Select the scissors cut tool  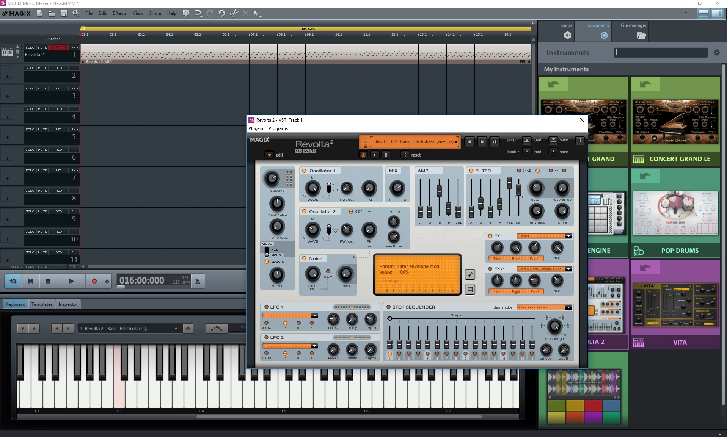pyautogui.click(x=234, y=13)
